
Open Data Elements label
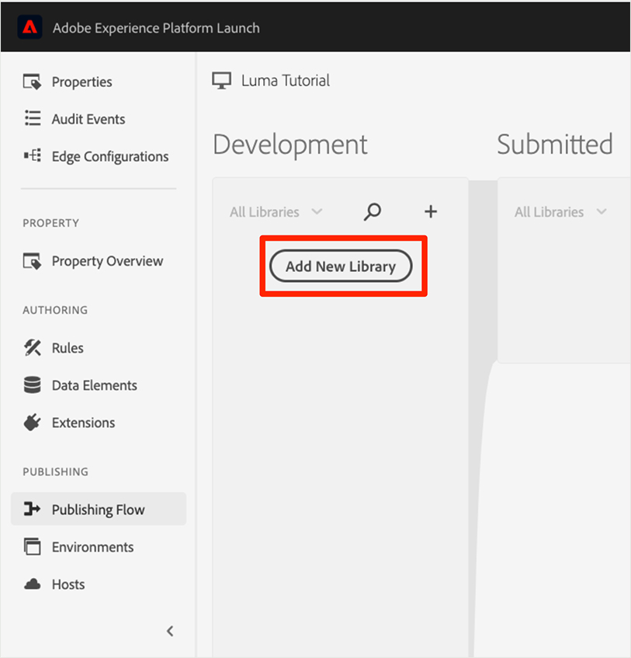pos(95,385)
